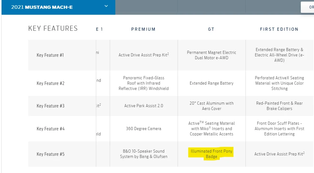Viewport: 314px width, 173px height.
Task: Click the Key Feature #4 row label
Action: click(51, 129)
